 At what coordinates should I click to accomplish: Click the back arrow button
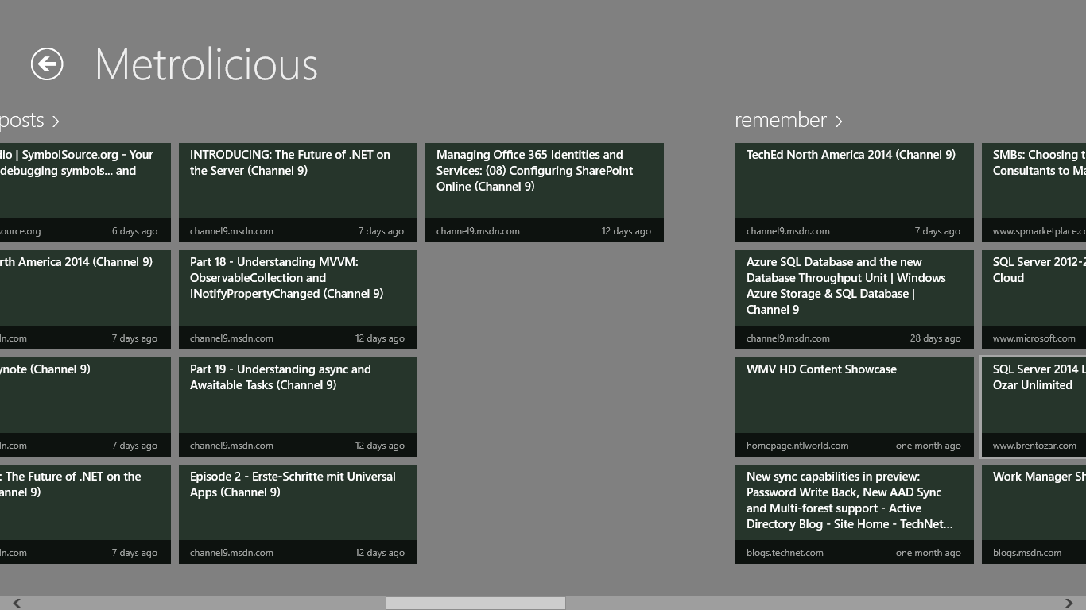[47, 64]
